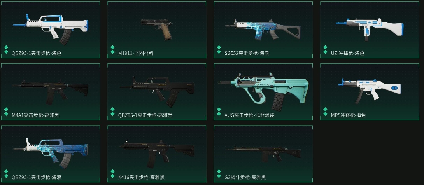Viewport: 424px width, 185px height.
Task: Open the MP5冲锋枪-海色 label
Action: [348, 115]
